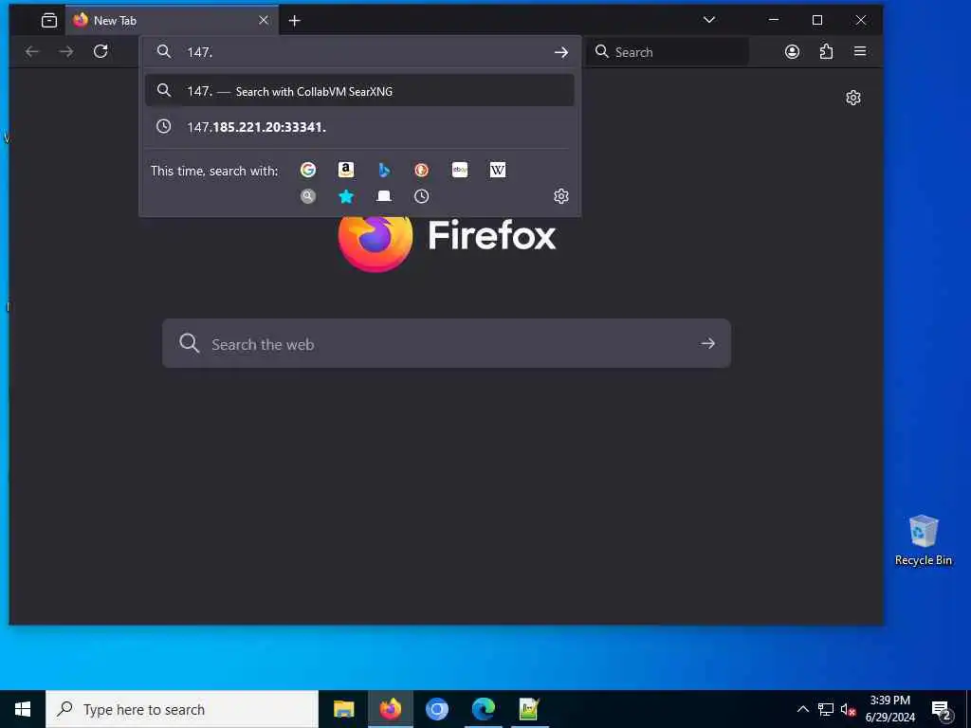Open the notification center
The image size is (971, 728).
942,710
